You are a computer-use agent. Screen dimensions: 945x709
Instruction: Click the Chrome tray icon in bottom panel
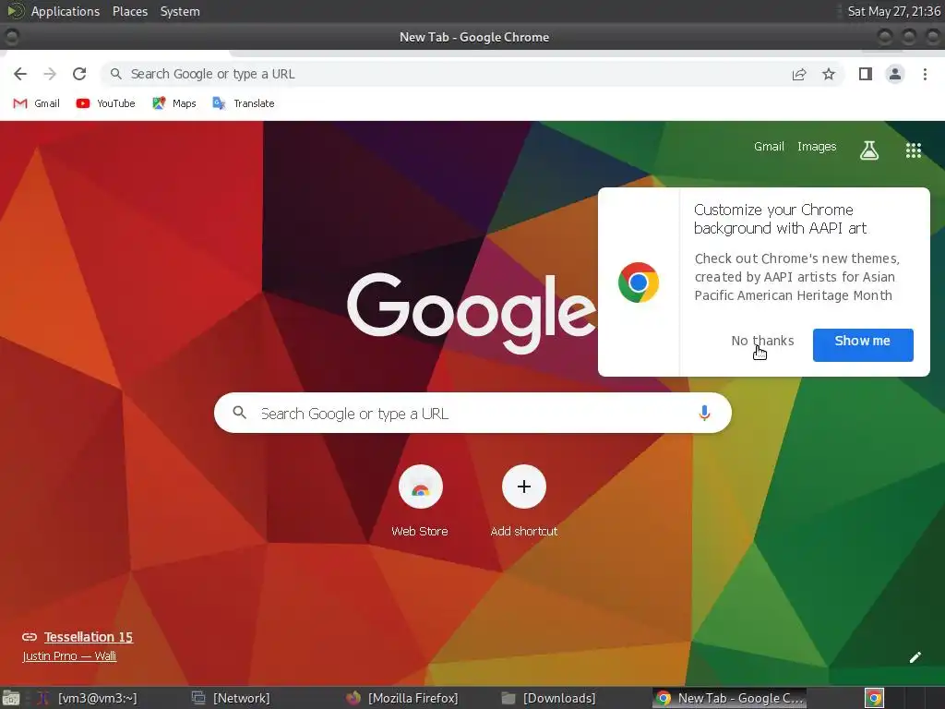874,698
